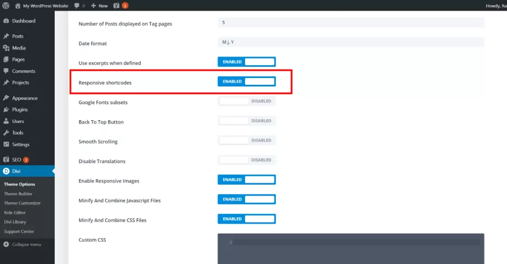Screen dimensions: 507x264
Task: Enable the Back To Top Button toggle
Action: point(246,121)
